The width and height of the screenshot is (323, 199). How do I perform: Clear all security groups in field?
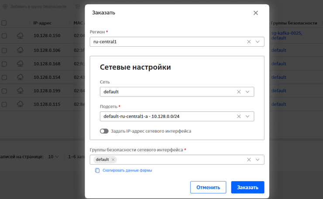point(249,160)
